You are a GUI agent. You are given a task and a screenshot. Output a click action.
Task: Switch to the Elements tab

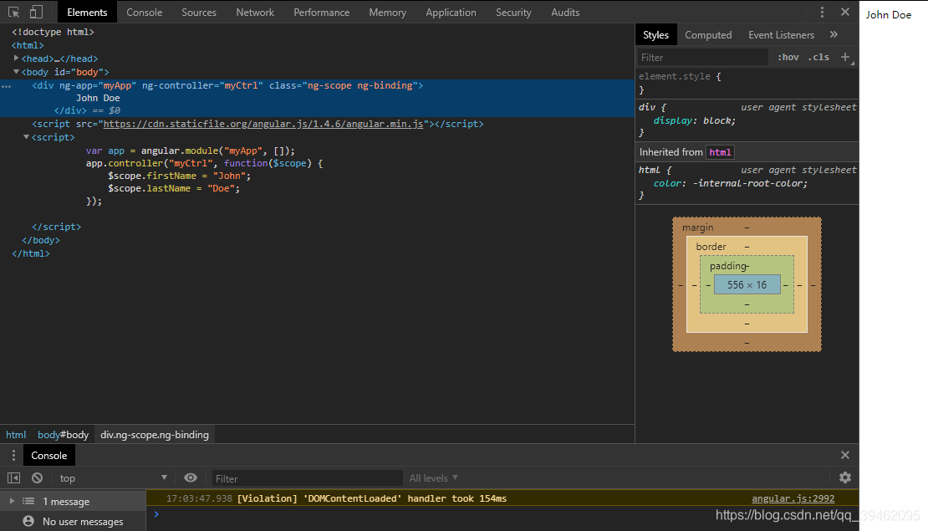tap(87, 12)
